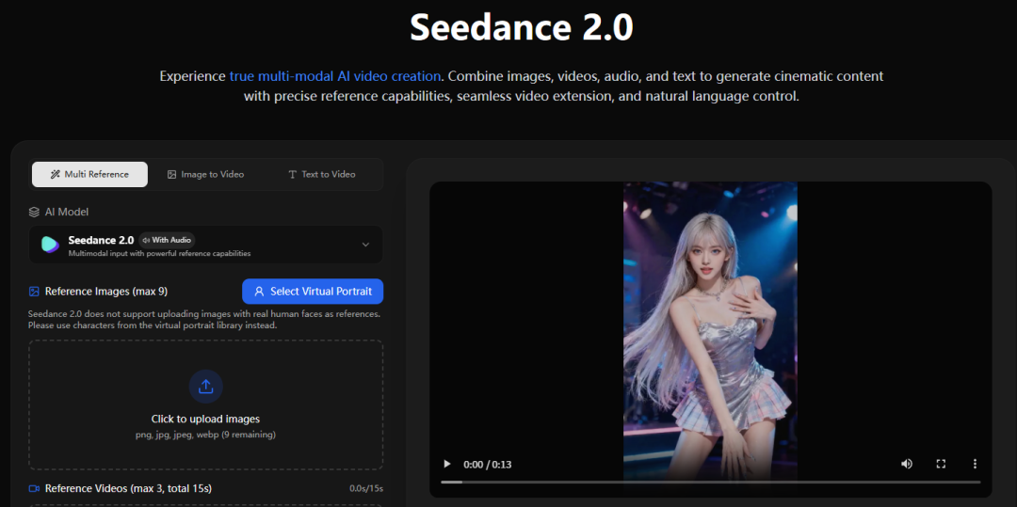The width and height of the screenshot is (1017, 507).
Task: Click the upload arrow icon
Action: (x=205, y=386)
